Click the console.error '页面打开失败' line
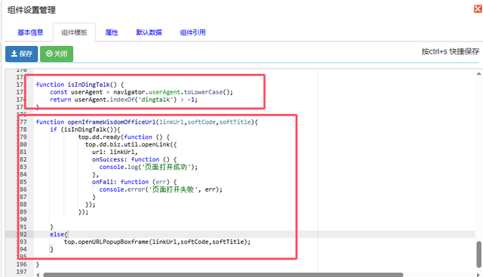Image resolution: width=483 pixels, height=277 pixels. tap(161, 189)
